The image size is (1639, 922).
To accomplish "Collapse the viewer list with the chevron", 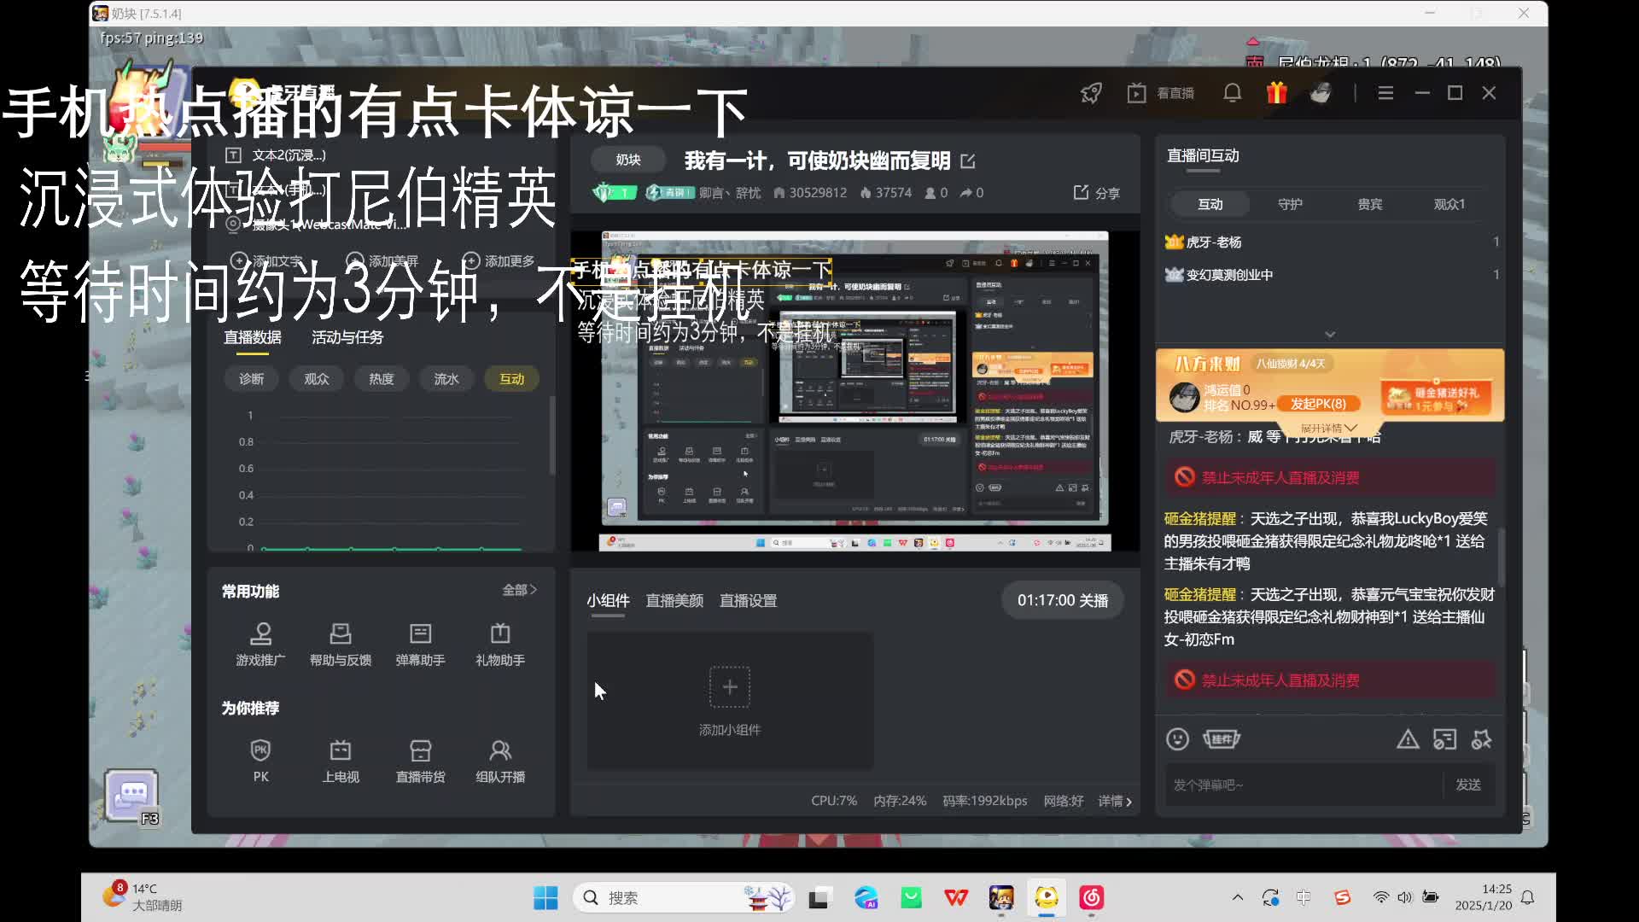I will coord(1330,335).
